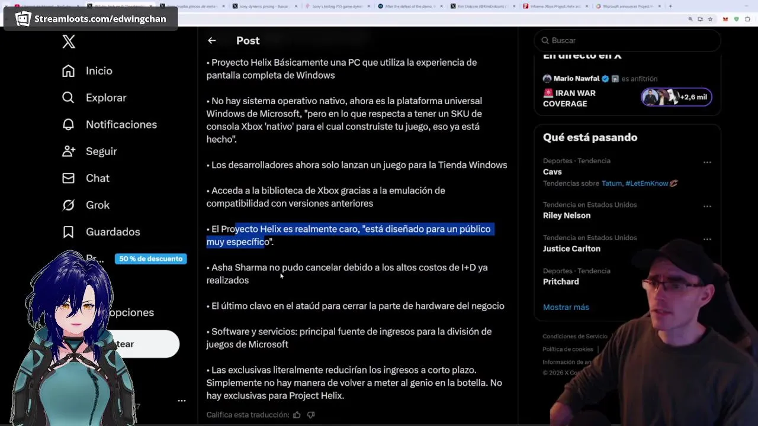Click the 50 % de descuento badge
This screenshot has width=758, height=426.
(x=151, y=259)
